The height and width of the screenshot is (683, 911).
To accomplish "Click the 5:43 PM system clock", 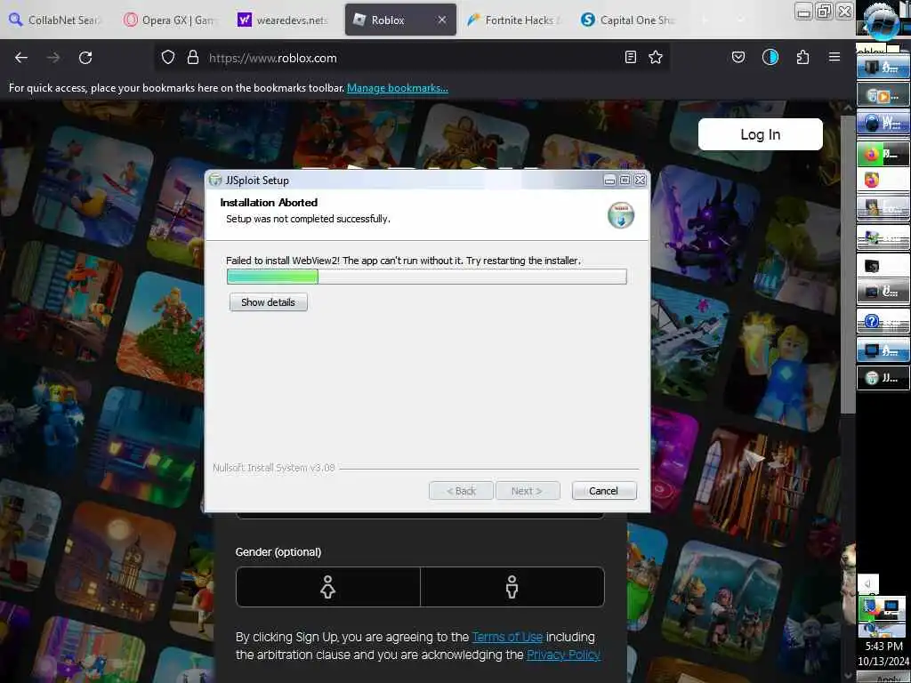I will pos(883,646).
